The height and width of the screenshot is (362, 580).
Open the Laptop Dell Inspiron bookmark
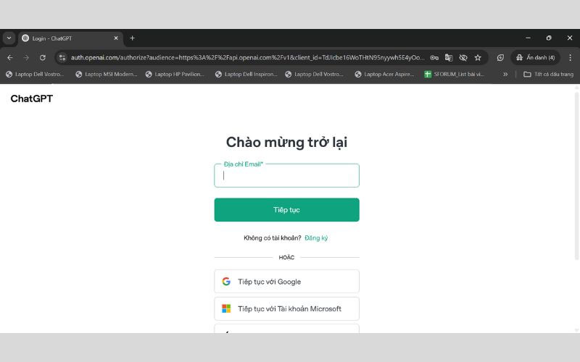pos(246,75)
